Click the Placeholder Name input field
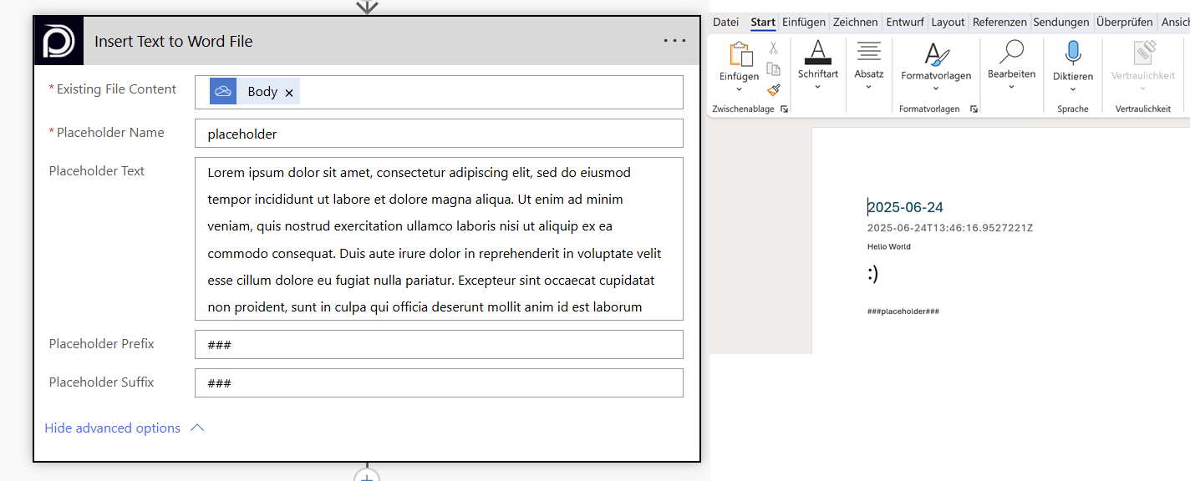This screenshot has width=1190, height=481. tap(439, 134)
